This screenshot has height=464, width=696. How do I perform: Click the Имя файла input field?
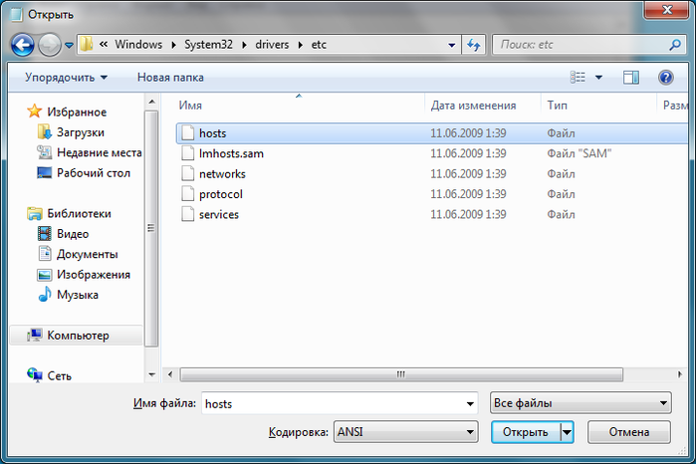(x=340, y=403)
